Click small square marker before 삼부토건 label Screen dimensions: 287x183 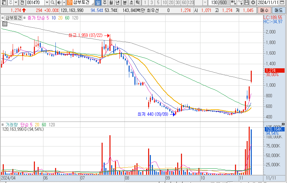(x=2, y=18)
